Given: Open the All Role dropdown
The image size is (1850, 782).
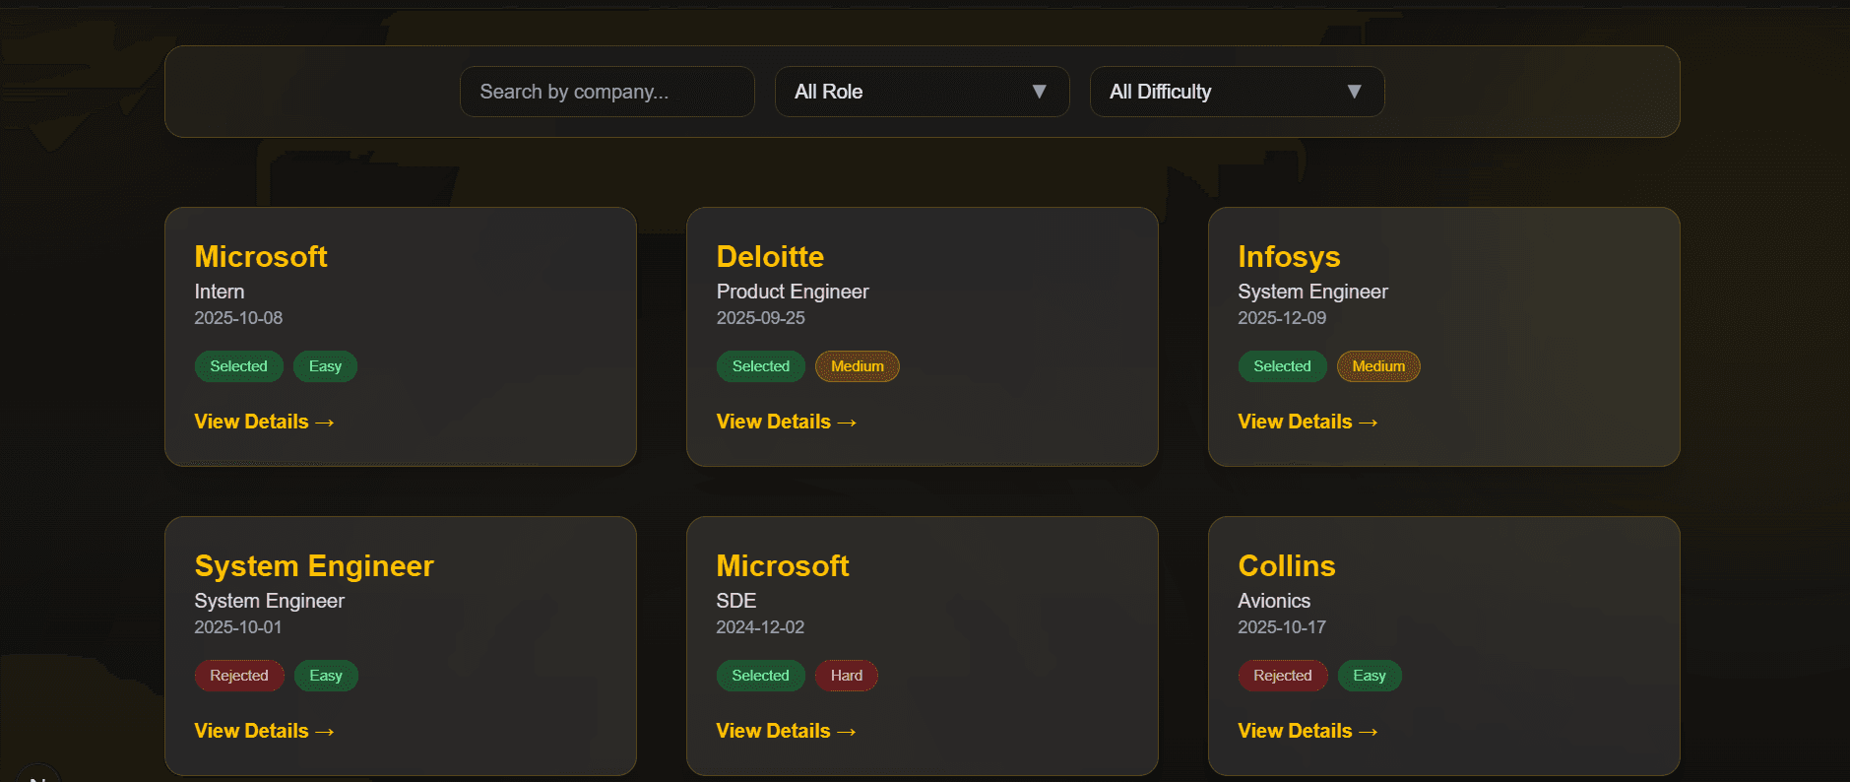Looking at the screenshot, I should [922, 92].
